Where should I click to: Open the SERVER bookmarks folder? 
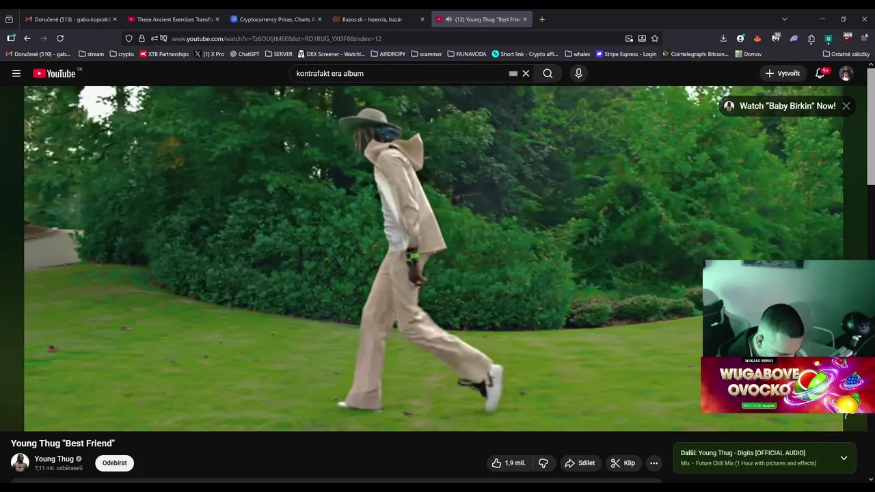(278, 54)
